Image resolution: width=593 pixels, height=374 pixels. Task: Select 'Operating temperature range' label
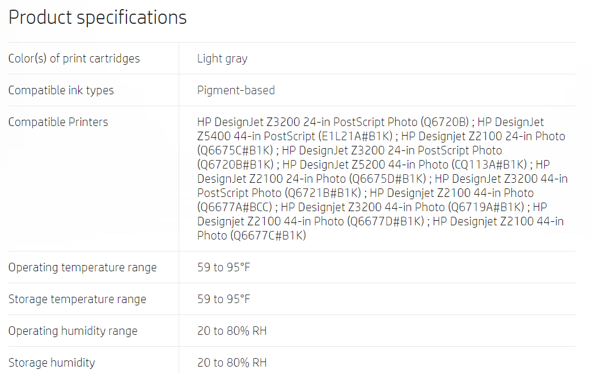tap(82, 268)
